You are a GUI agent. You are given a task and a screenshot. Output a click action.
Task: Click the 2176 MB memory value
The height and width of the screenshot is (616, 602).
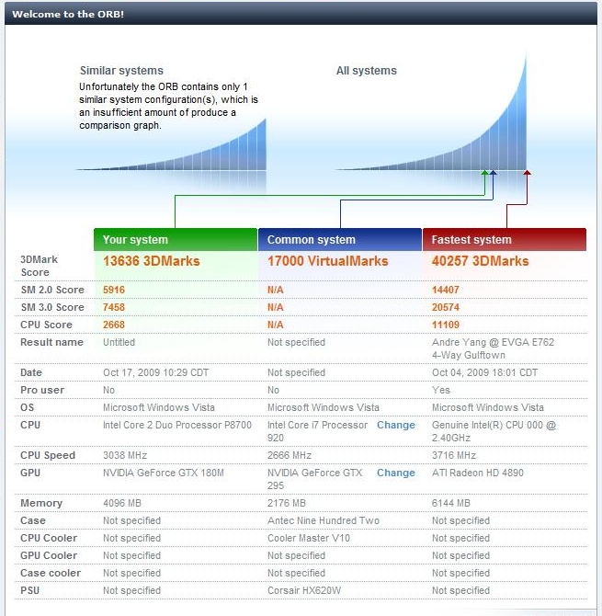287,503
